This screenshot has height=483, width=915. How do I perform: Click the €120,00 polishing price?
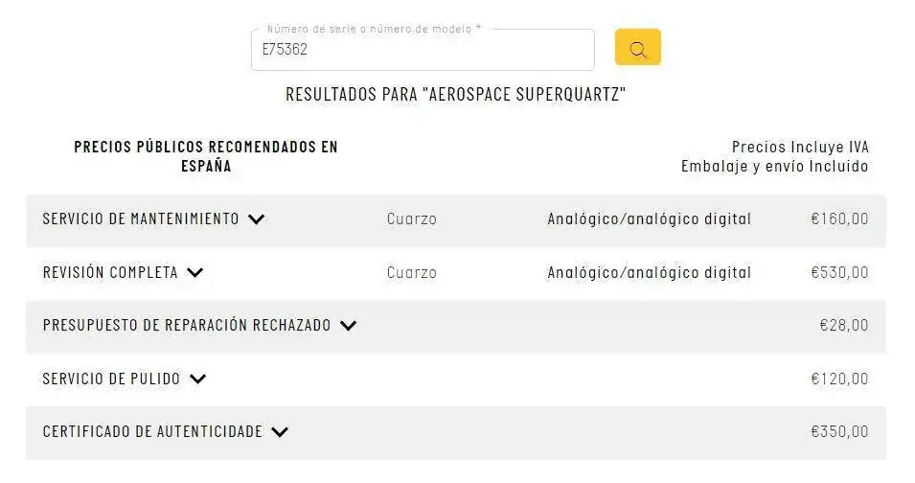[839, 379]
